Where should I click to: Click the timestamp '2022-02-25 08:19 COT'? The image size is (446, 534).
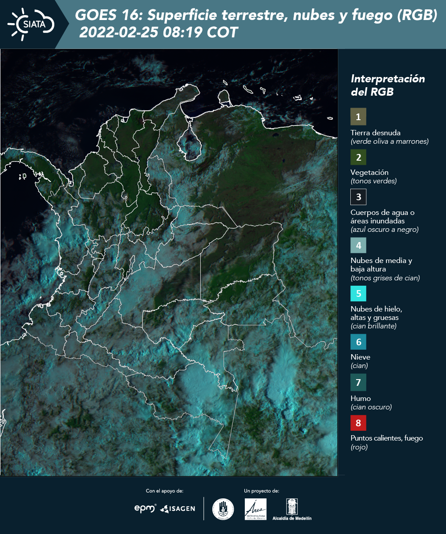point(158,32)
